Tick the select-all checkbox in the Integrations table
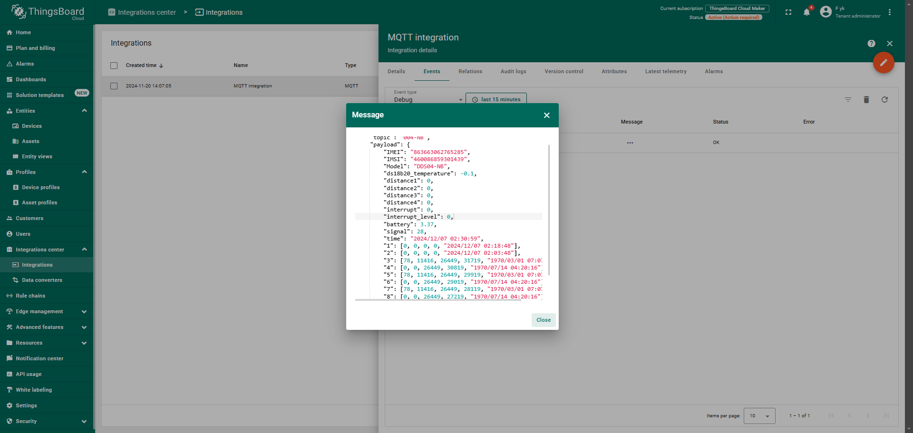 114,66
